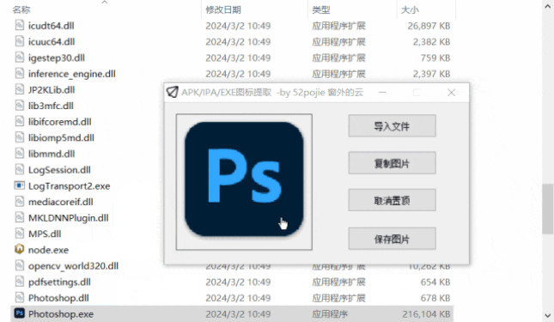Screen dimensions: 554x322
Task: Click the scrollbar down arrow in Explorer
Action: click(x=548, y=315)
